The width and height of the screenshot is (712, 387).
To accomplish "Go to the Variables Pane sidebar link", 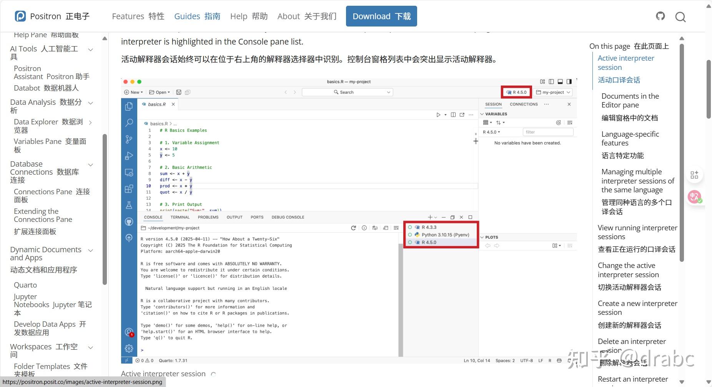I will 50,146.
